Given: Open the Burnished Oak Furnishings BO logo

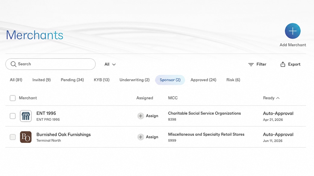Looking at the screenshot, I should (26, 137).
